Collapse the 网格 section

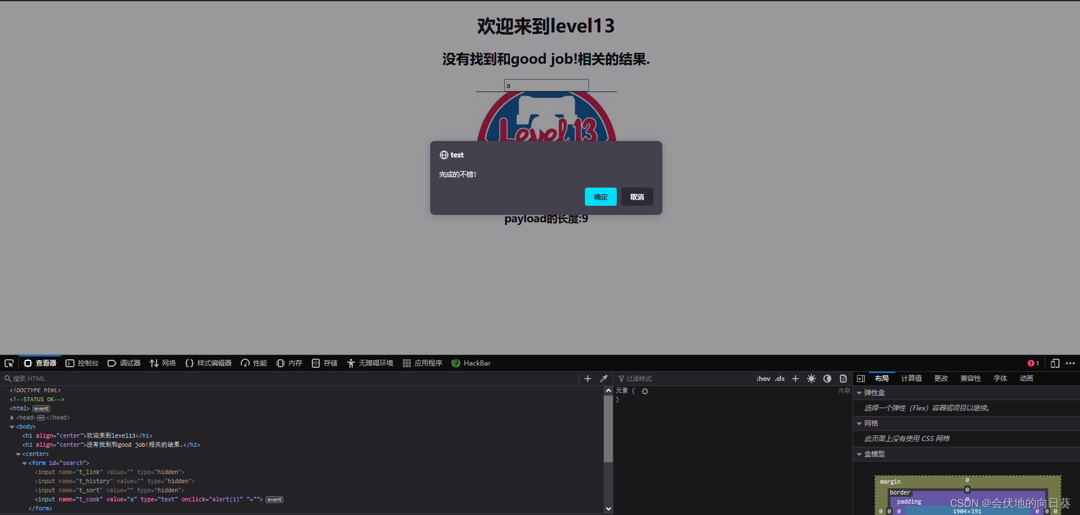click(x=860, y=423)
